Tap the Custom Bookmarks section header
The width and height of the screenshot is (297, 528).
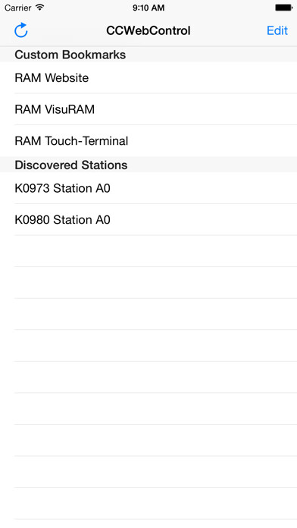coord(148,55)
